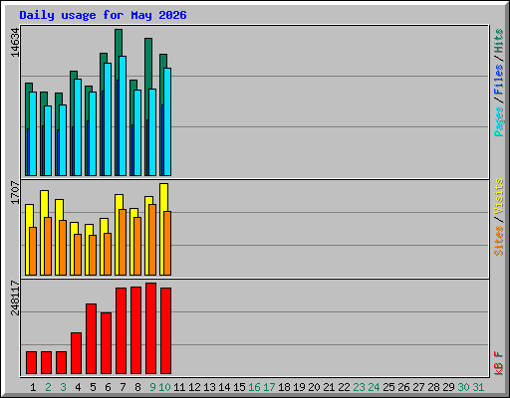Viewport: 510px width, 398px height.
Task: Click the day 25 axis label
Action: (x=388, y=387)
